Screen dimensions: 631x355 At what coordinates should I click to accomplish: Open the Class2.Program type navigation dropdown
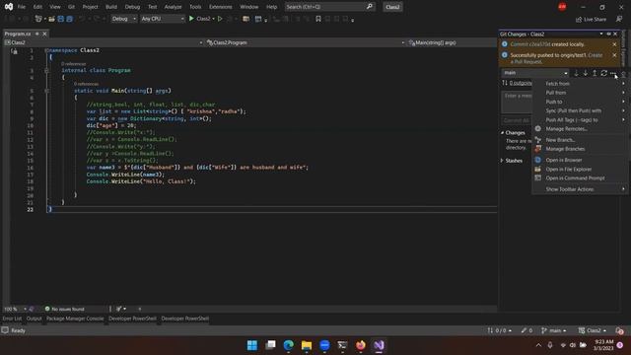coord(305,42)
